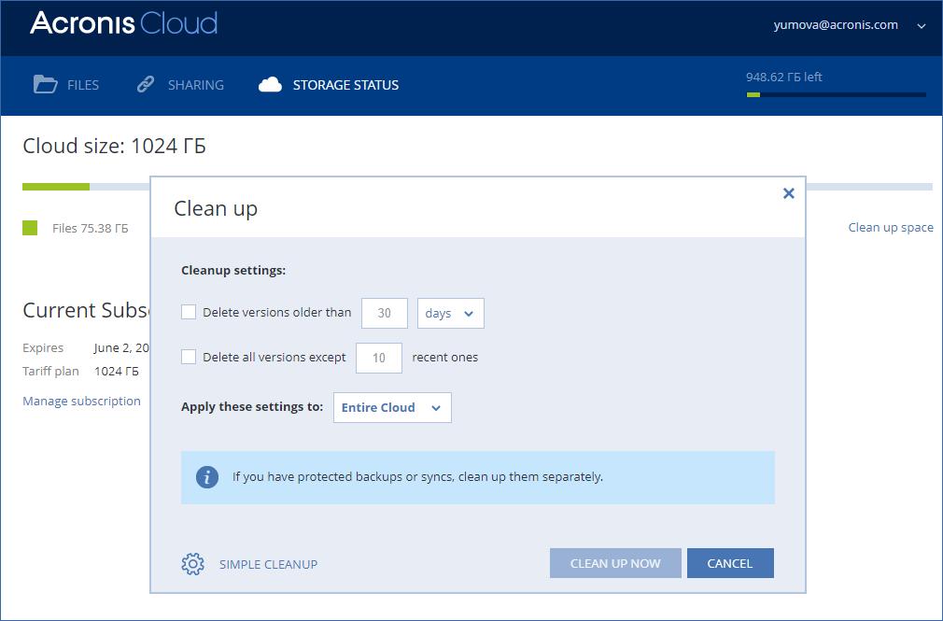Click the Storage Status cloud icon
The image size is (943, 621).
pos(270,85)
